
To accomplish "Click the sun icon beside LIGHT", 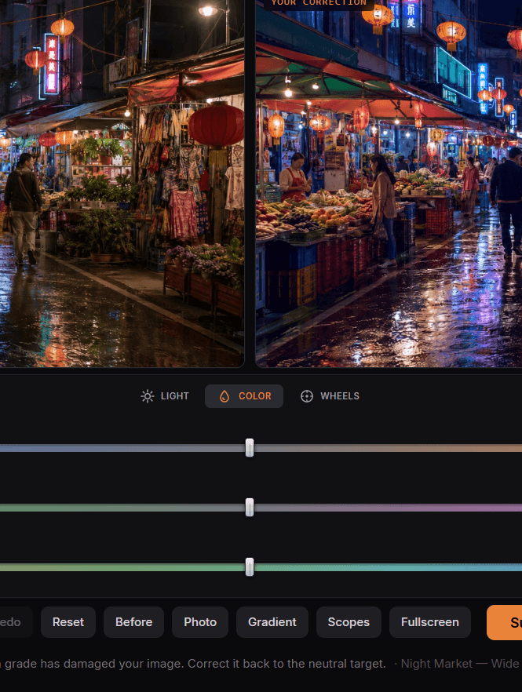I will (x=148, y=396).
